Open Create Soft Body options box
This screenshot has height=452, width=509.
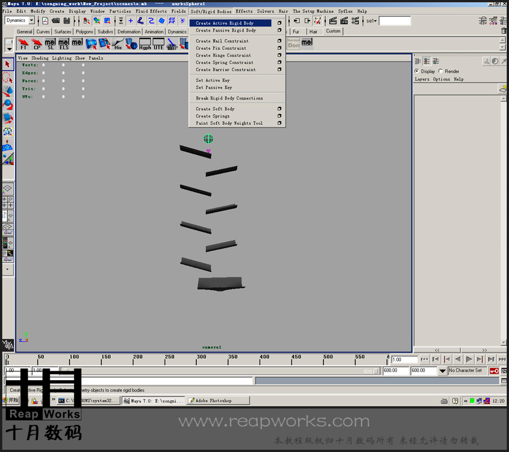click(279, 108)
